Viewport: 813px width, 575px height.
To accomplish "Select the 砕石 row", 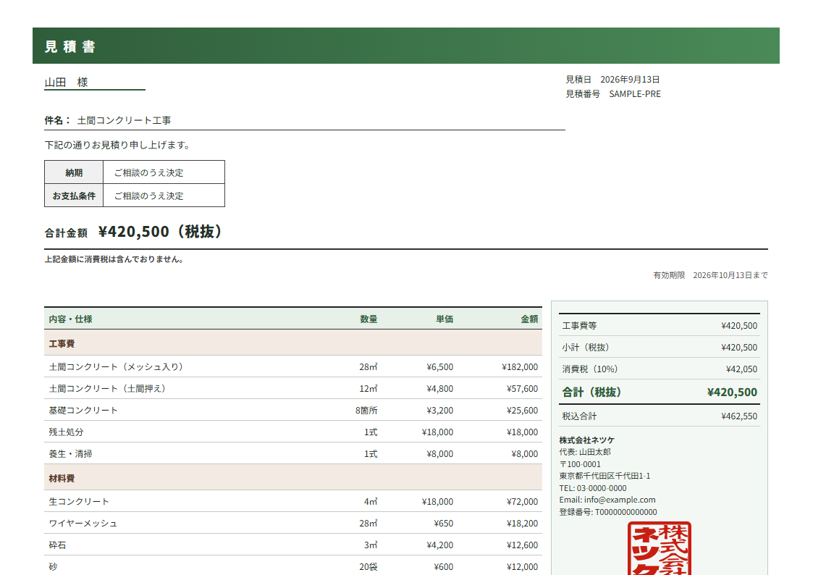I will [x=293, y=545].
